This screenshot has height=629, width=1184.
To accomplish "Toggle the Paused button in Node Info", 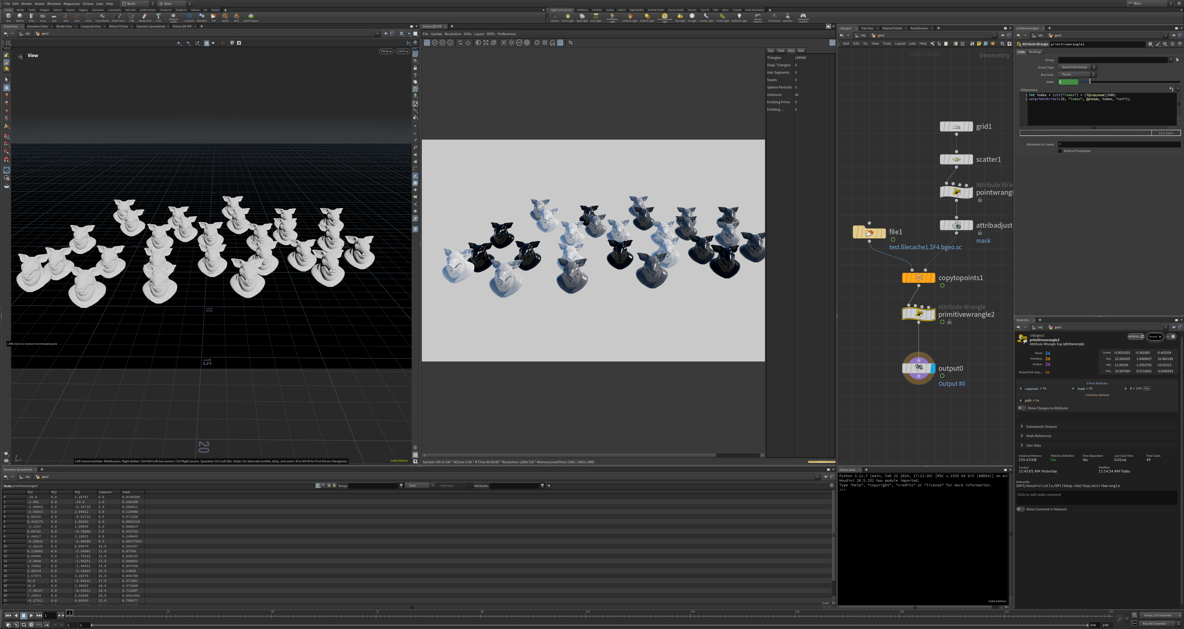I will point(1155,336).
